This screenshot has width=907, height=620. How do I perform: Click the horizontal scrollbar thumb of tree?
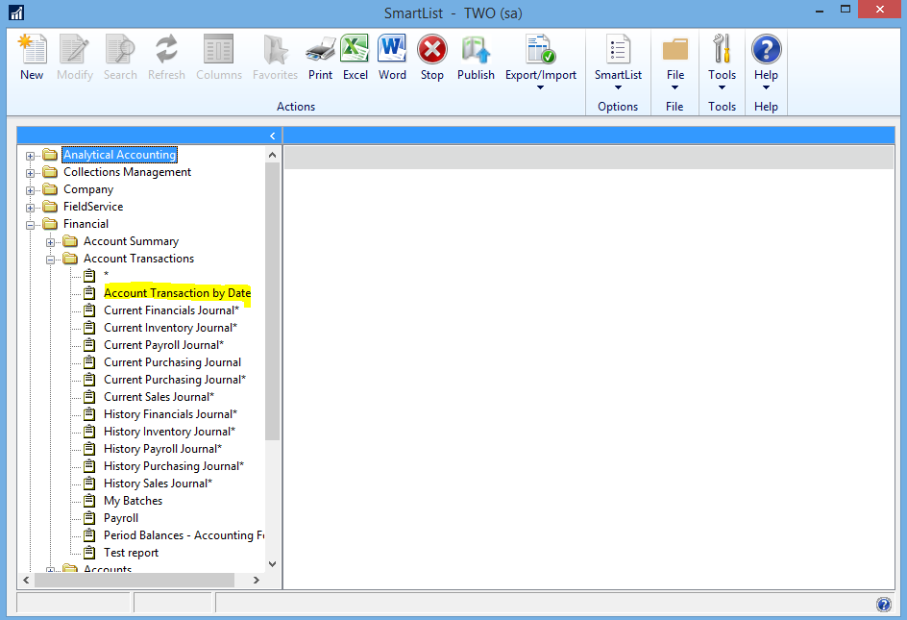135,580
